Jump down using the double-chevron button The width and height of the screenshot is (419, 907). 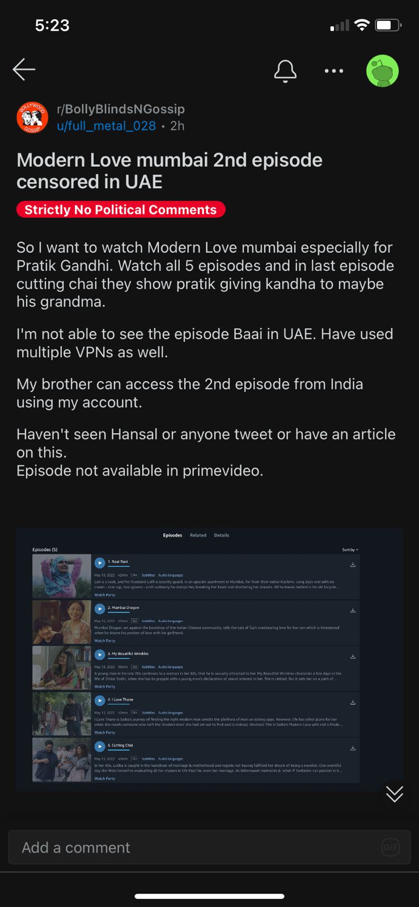click(395, 794)
